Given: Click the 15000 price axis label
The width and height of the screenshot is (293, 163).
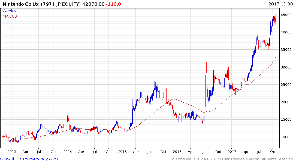Looking at the screenshot, I should point(286,120).
